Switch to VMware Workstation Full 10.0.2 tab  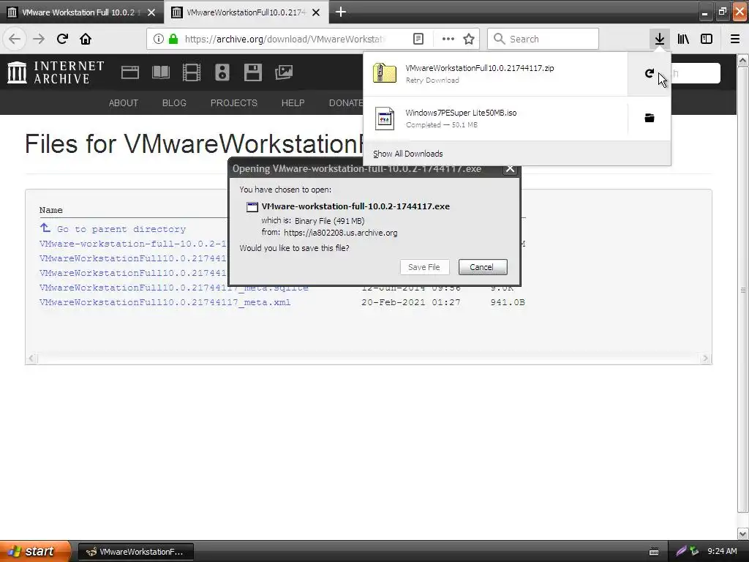tap(79, 12)
